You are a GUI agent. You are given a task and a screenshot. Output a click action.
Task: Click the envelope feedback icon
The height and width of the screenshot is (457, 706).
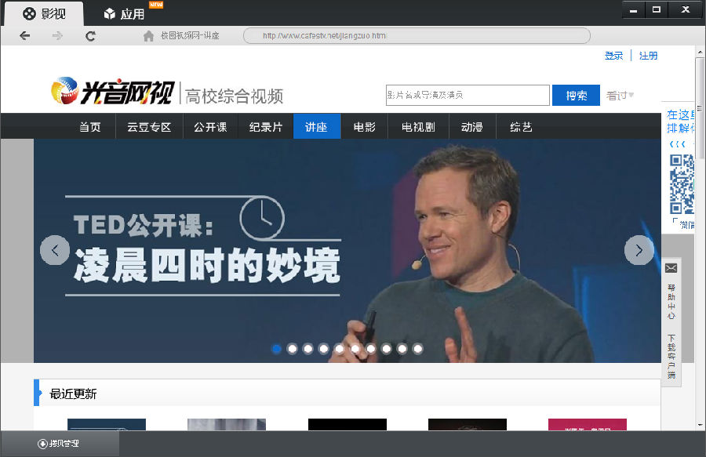tap(671, 269)
